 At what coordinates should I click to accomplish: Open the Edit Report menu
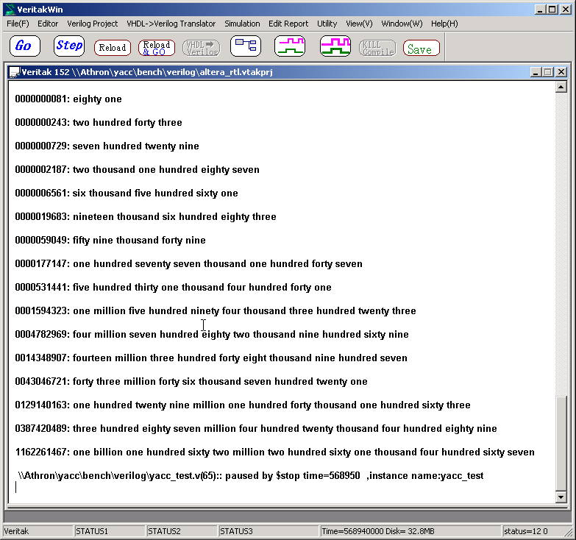[288, 24]
